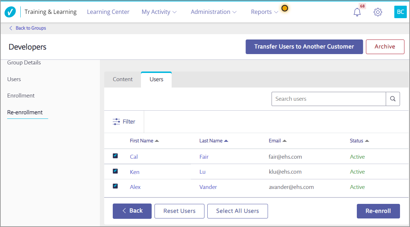Viewport: 410px width, 227px height.
Task: Click Transfer Users to Another Customer
Action: pos(304,47)
